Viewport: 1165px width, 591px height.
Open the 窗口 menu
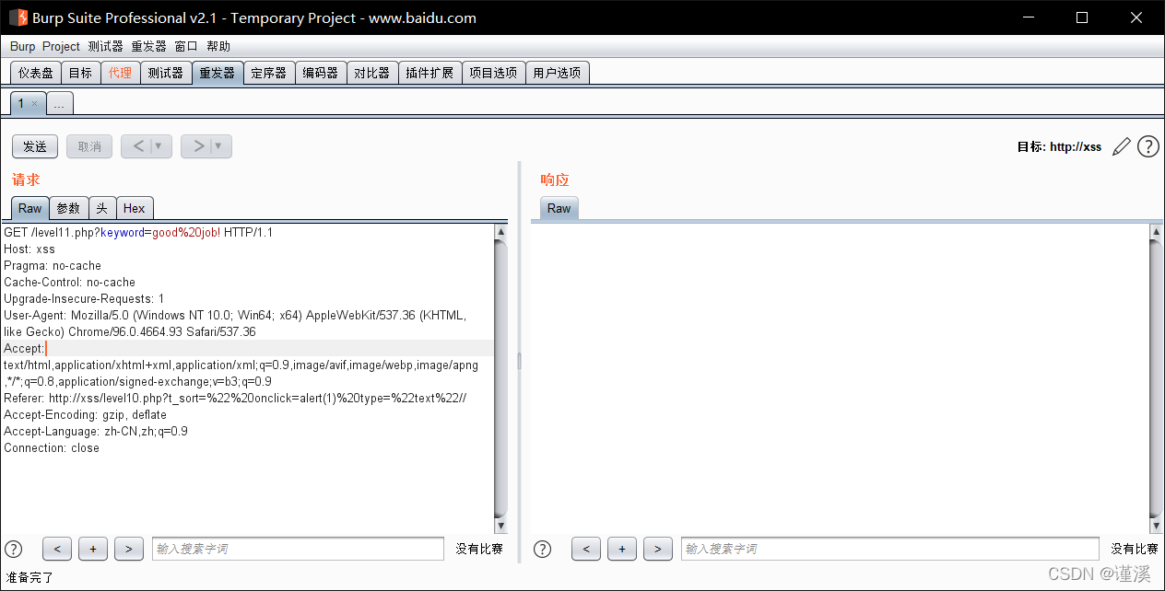click(185, 46)
